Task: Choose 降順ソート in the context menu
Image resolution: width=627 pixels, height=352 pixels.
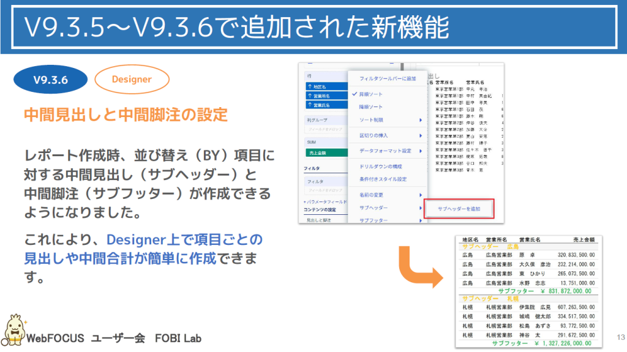Action: tap(371, 107)
